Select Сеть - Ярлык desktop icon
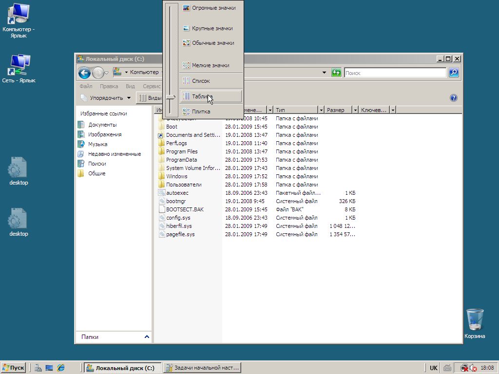This screenshot has height=374, width=499. pos(19,69)
